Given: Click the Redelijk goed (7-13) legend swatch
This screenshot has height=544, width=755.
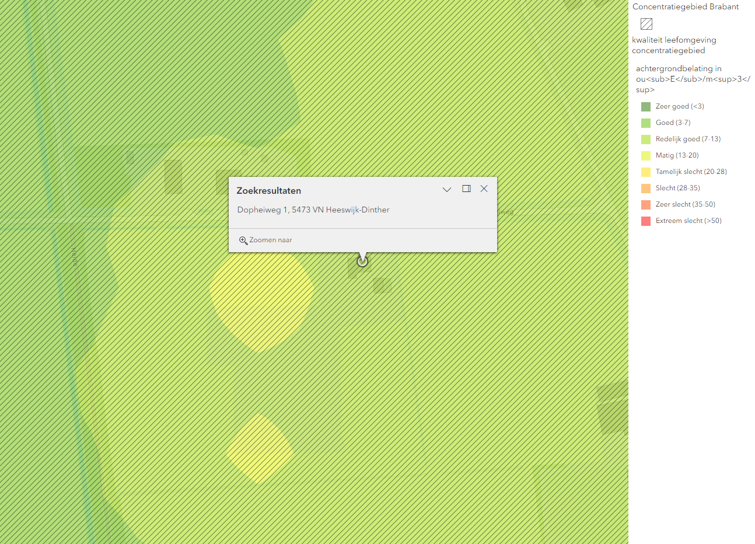Looking at the screenshot, I should 646,140.
